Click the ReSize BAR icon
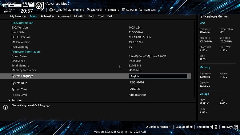 point(140,10)
